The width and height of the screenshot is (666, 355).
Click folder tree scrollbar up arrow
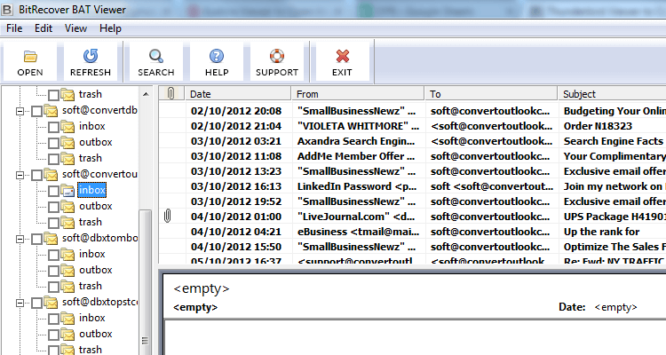(x=146, y=94)
